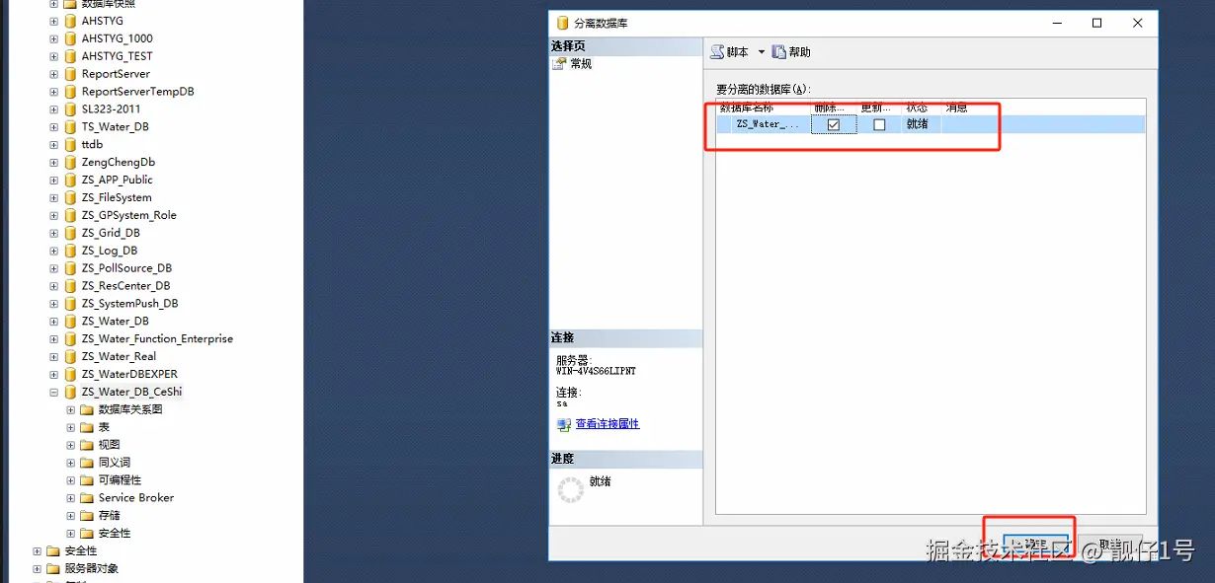Screen dimensions: 1215x583
Task: Uncheck the 删除 connections checkbox for ZS_Water
Action: tap(834, 125)
